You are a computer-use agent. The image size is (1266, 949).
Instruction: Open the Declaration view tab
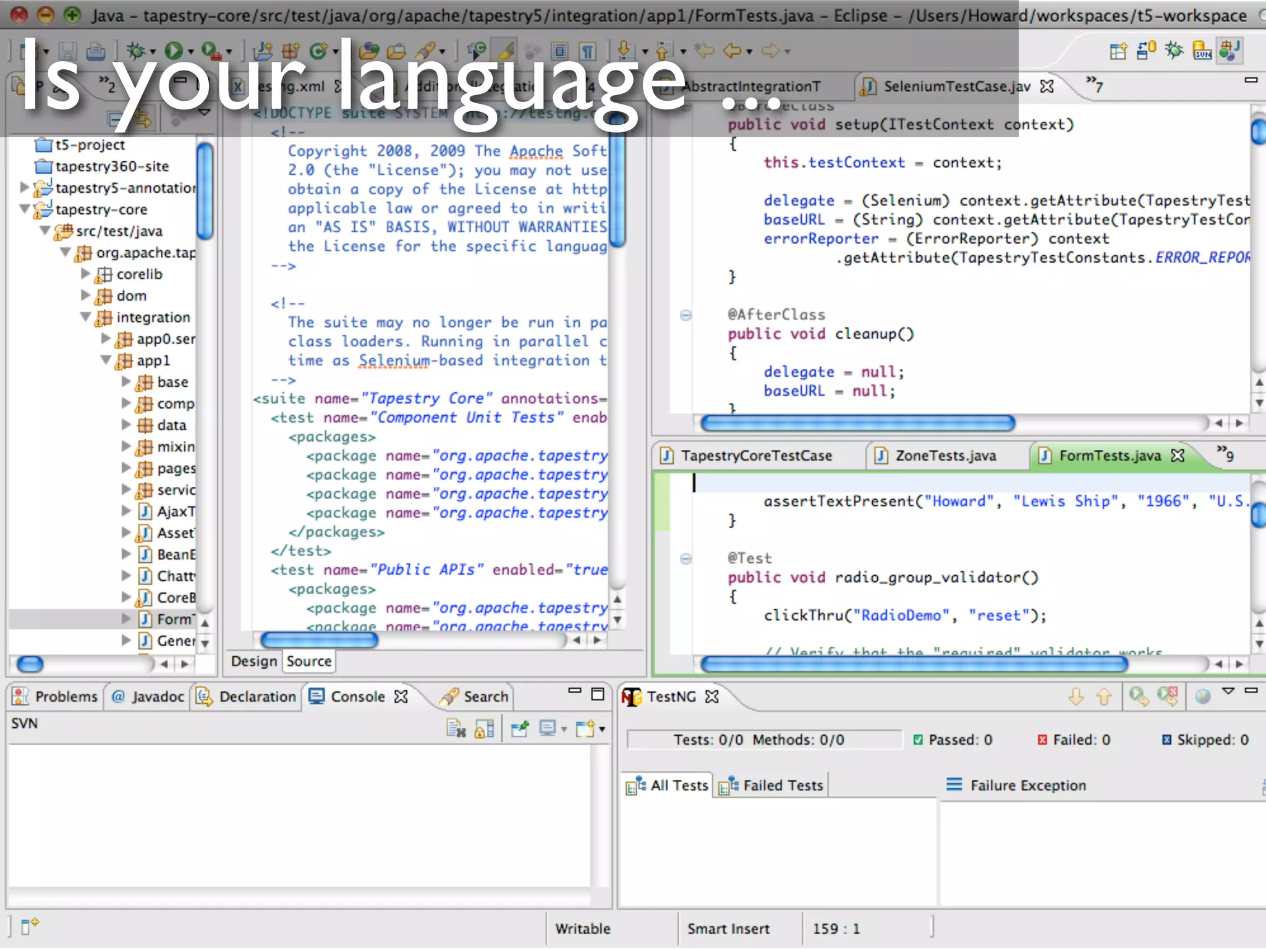[246, 696]
